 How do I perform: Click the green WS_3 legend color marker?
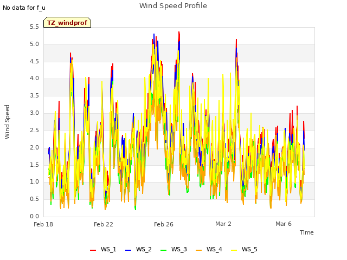(x=163, y=250)
